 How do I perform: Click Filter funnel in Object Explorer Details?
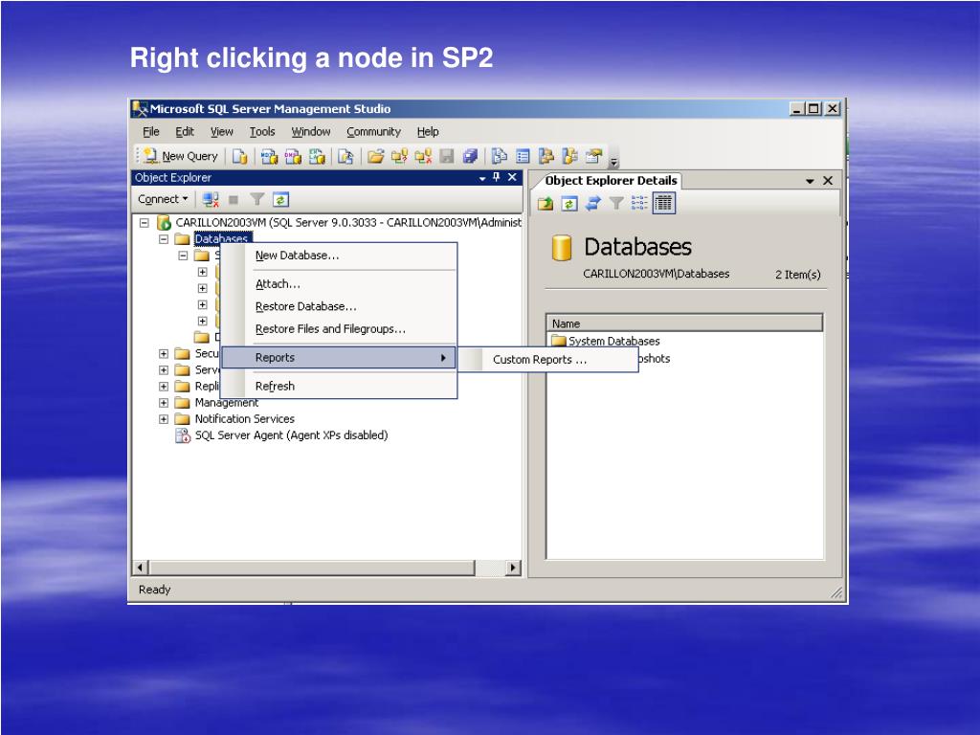point(616,203)
